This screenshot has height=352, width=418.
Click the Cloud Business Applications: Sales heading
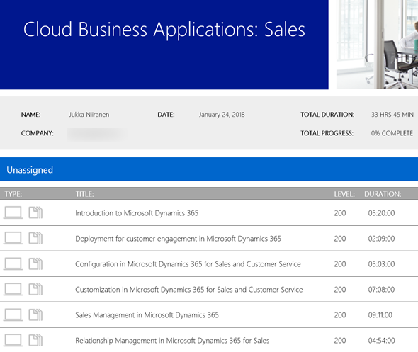coord(164,29)
